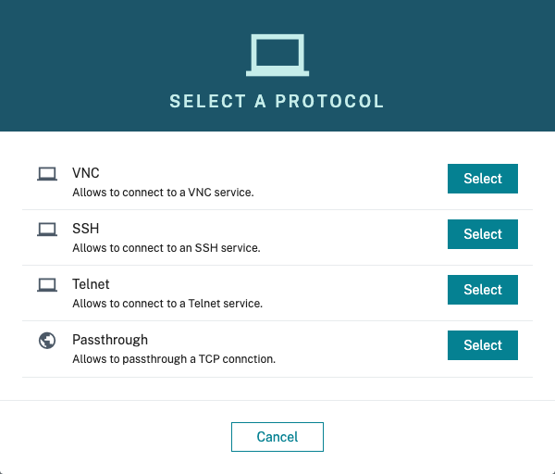Click the SSH laptop icon
555x474 pixels.
pyautogui.click(x=46, y=230)
